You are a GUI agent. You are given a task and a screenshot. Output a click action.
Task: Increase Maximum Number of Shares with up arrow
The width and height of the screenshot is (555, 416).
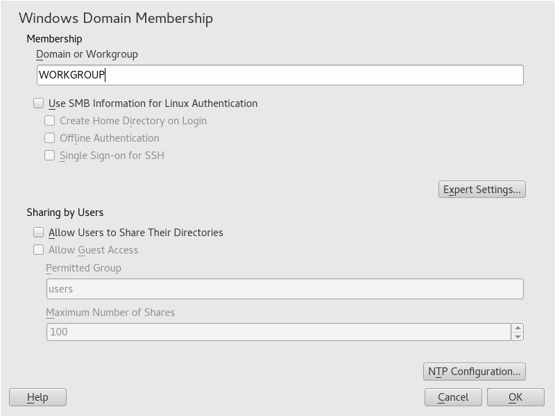click(x=518, y=327)
